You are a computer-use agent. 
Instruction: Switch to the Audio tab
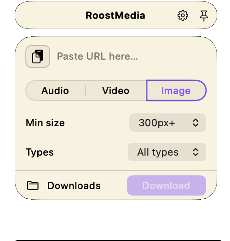55,90
